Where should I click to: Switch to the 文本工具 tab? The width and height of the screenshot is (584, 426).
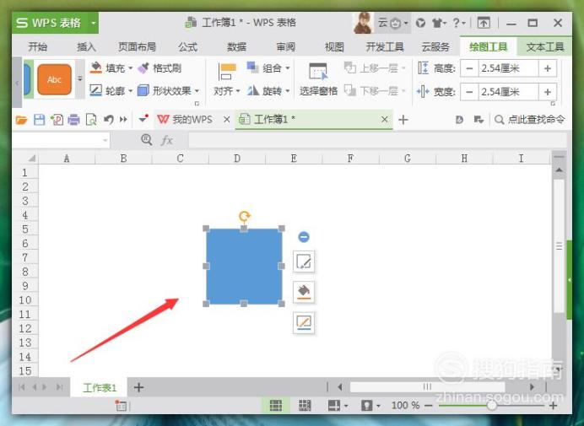(x=545, y=47)
